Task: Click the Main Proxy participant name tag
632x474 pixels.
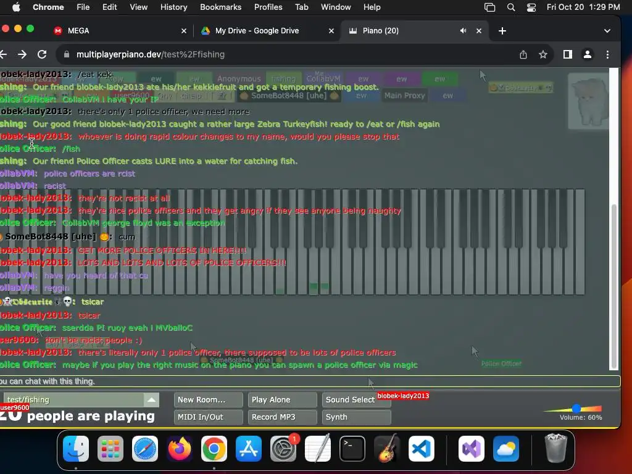Action: pos(404,96)
